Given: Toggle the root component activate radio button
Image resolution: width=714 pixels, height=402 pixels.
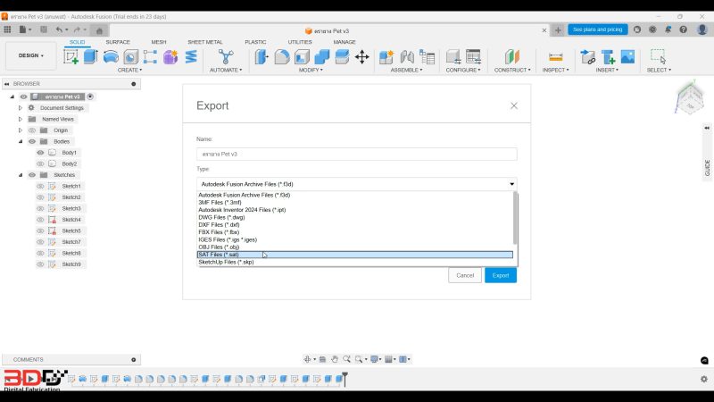Looking at the screenshot, I should (90, 96).
